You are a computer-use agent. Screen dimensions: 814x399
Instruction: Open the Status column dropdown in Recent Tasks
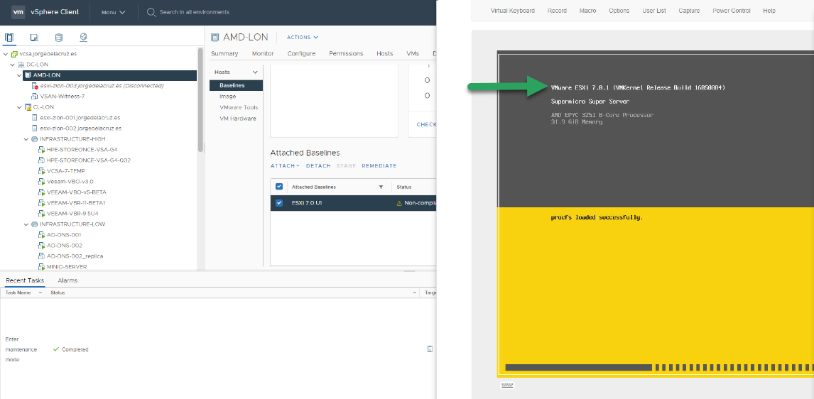coord(415,293)
